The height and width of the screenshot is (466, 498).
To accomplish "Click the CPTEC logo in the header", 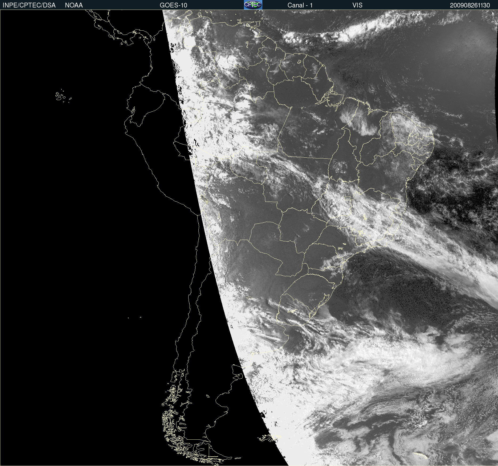I will coord(253,5).
